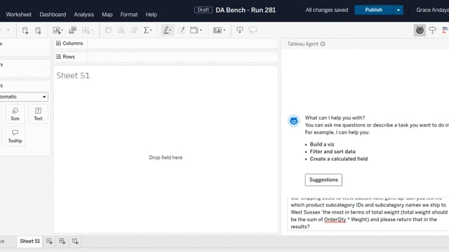The image size is (449, 252).
Task: Click the Pause Auto Updates icon
Action: [x=38, y=30]
